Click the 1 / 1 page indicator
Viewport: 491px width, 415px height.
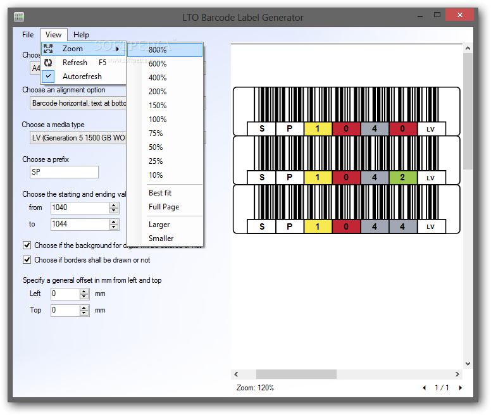(442, 388)
